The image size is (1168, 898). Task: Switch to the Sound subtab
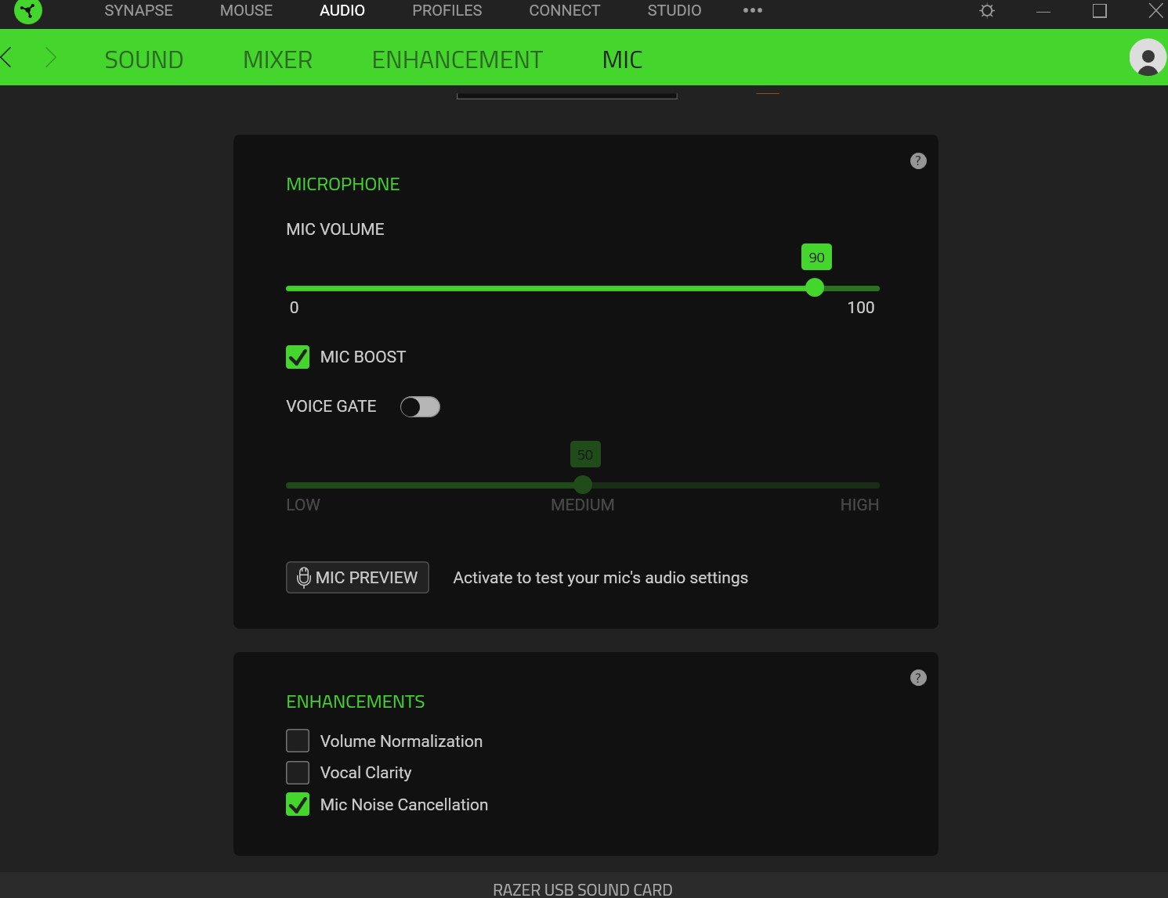pyautogui.click(x=144, y=60)
